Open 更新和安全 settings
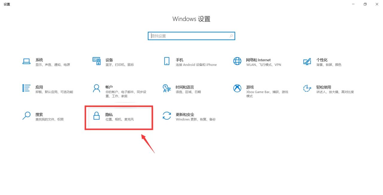The width and height of the screenshot is (383, 195). click(167, 115)
